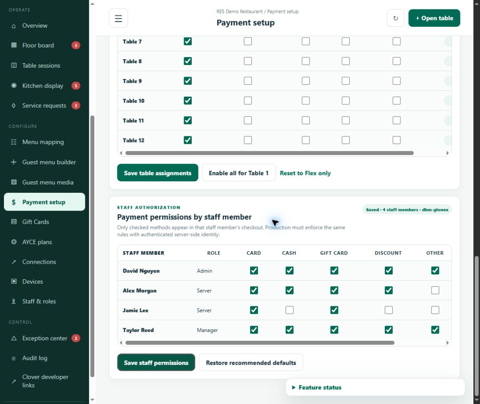Click the Gift Cards icon
480x404 pixels.
[x=14, y=222]
